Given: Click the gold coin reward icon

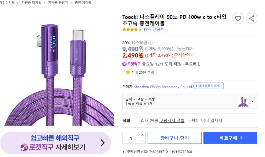Looking at the screenshot, I should [128, 72].
